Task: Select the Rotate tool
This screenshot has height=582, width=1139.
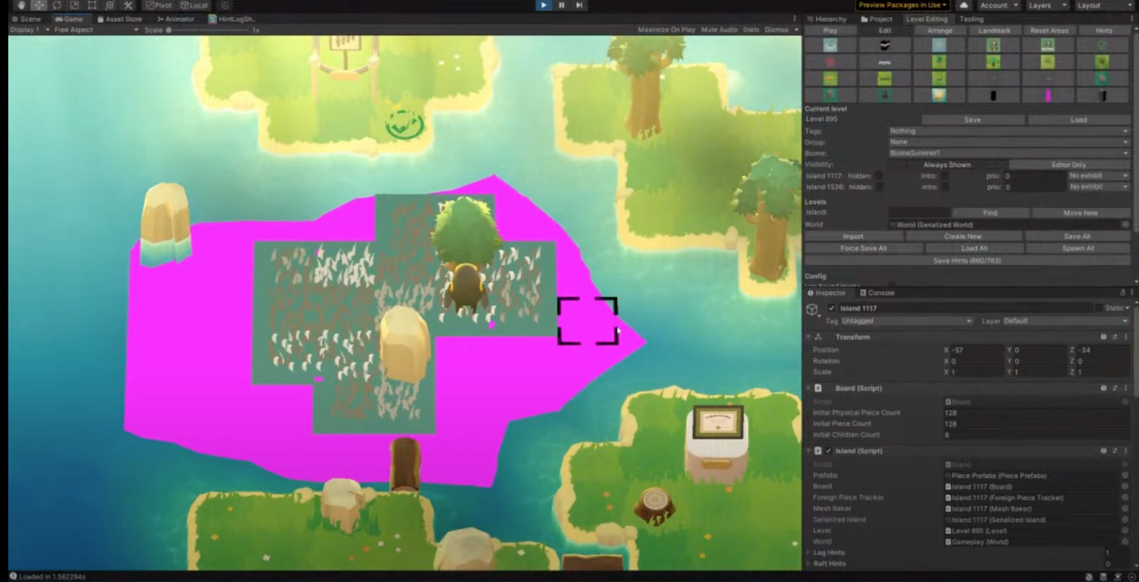Action: (x=57, y=5)
